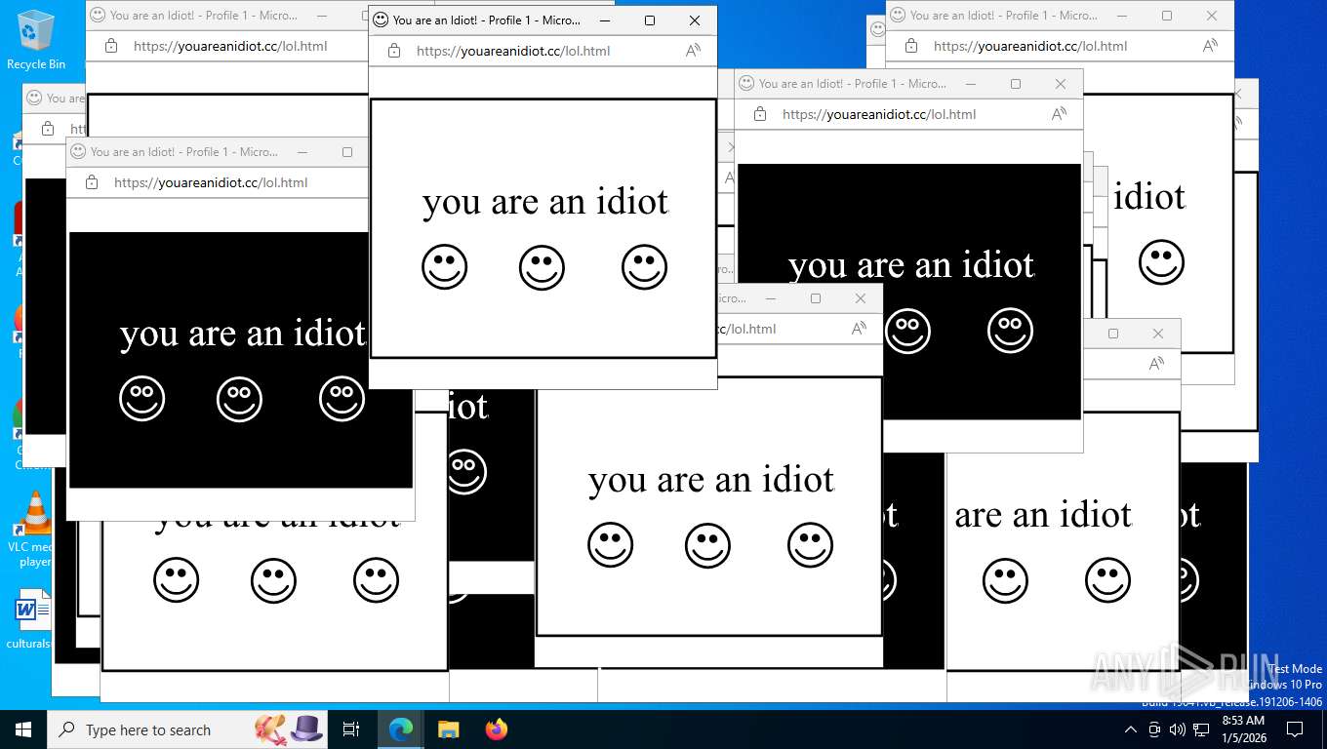Click Read aloud icon in the top-right corner window
Screen dimensions: 1327x749
coord(1211,46)
